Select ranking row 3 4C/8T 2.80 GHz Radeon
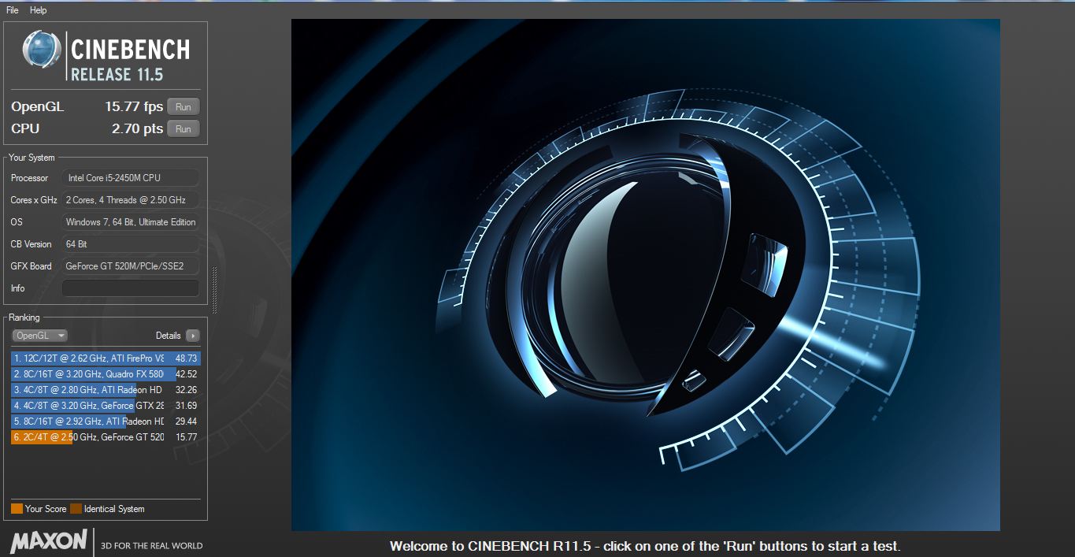This screenshot has height=557, width=1075. (106, 390)
